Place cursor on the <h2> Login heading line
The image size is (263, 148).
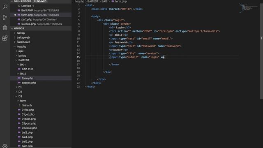click(120, 28)
